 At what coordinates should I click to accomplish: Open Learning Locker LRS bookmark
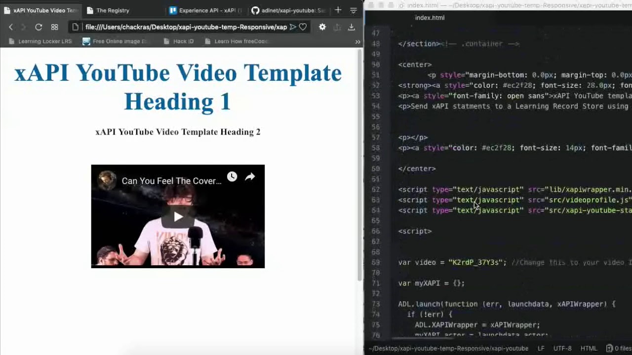40,41
